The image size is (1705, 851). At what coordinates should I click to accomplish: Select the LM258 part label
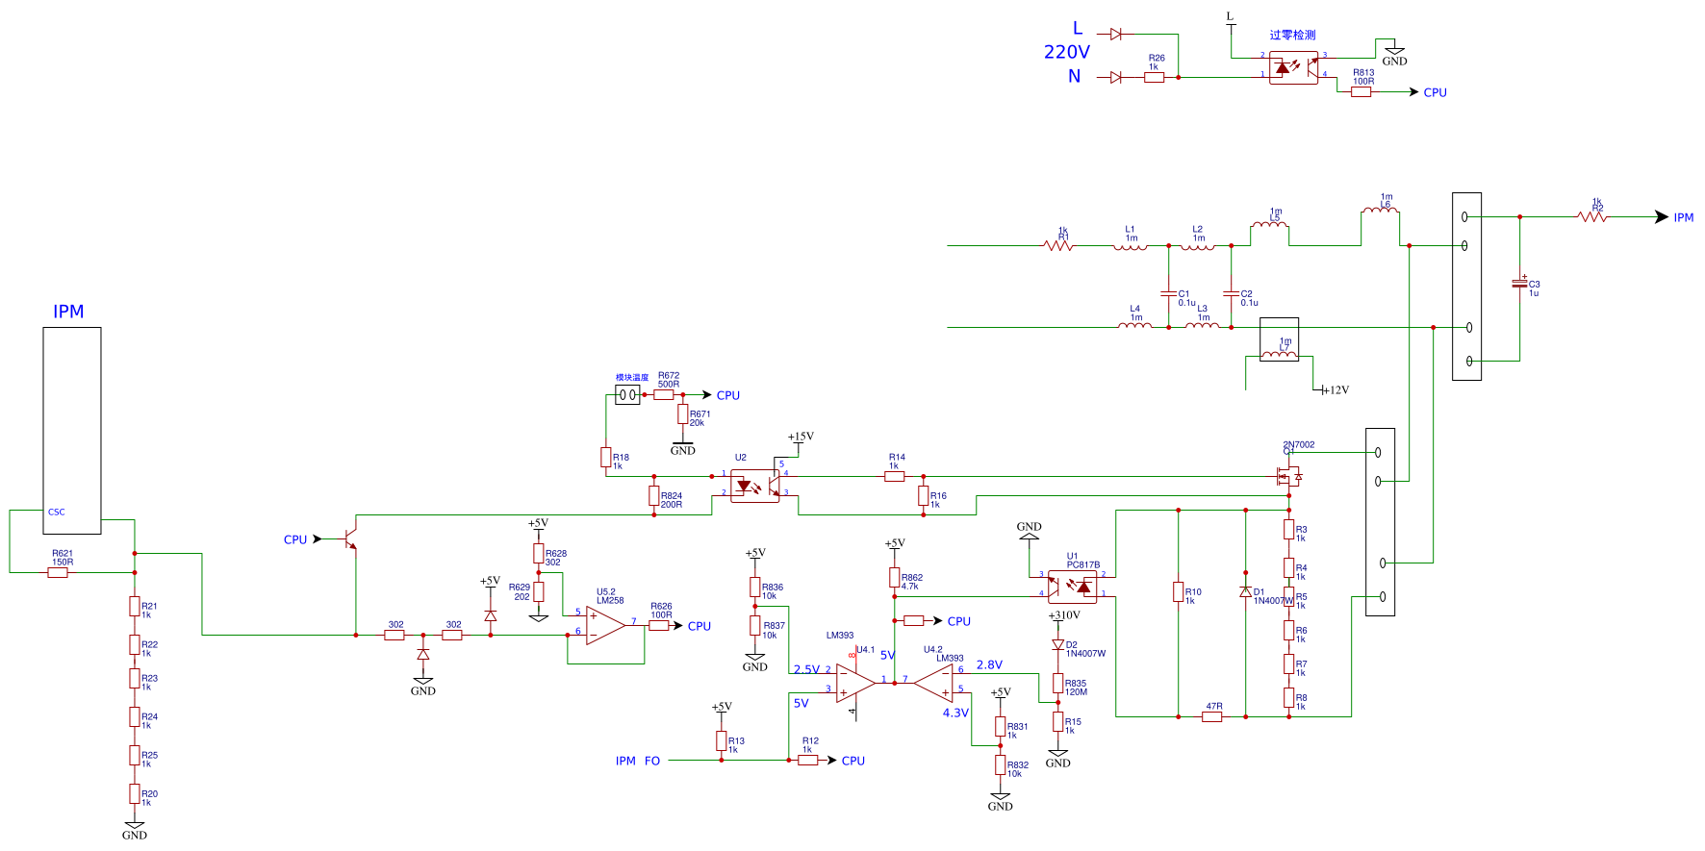(x=610, y=601)
